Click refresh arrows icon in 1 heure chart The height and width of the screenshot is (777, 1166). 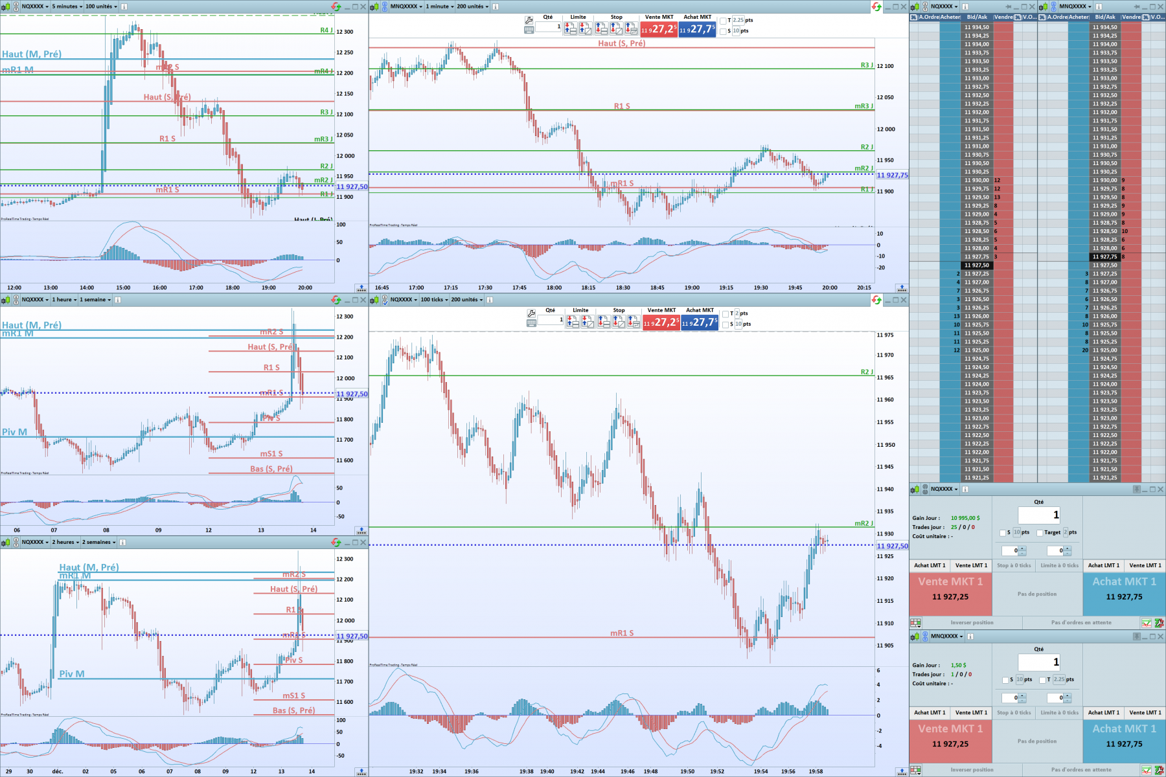(x=336, y=300)
